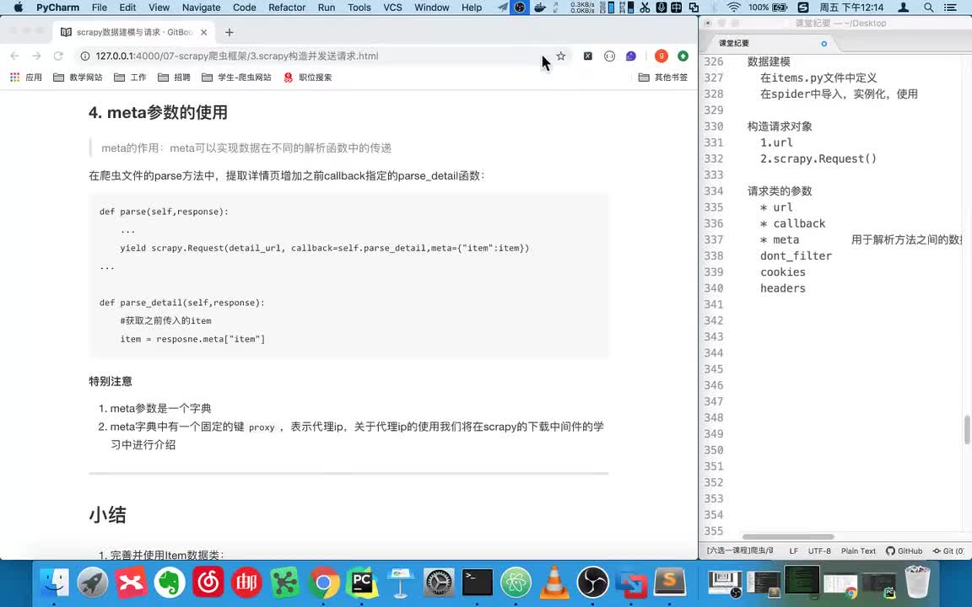Open the Trash in the Dock

coord(917,583)
